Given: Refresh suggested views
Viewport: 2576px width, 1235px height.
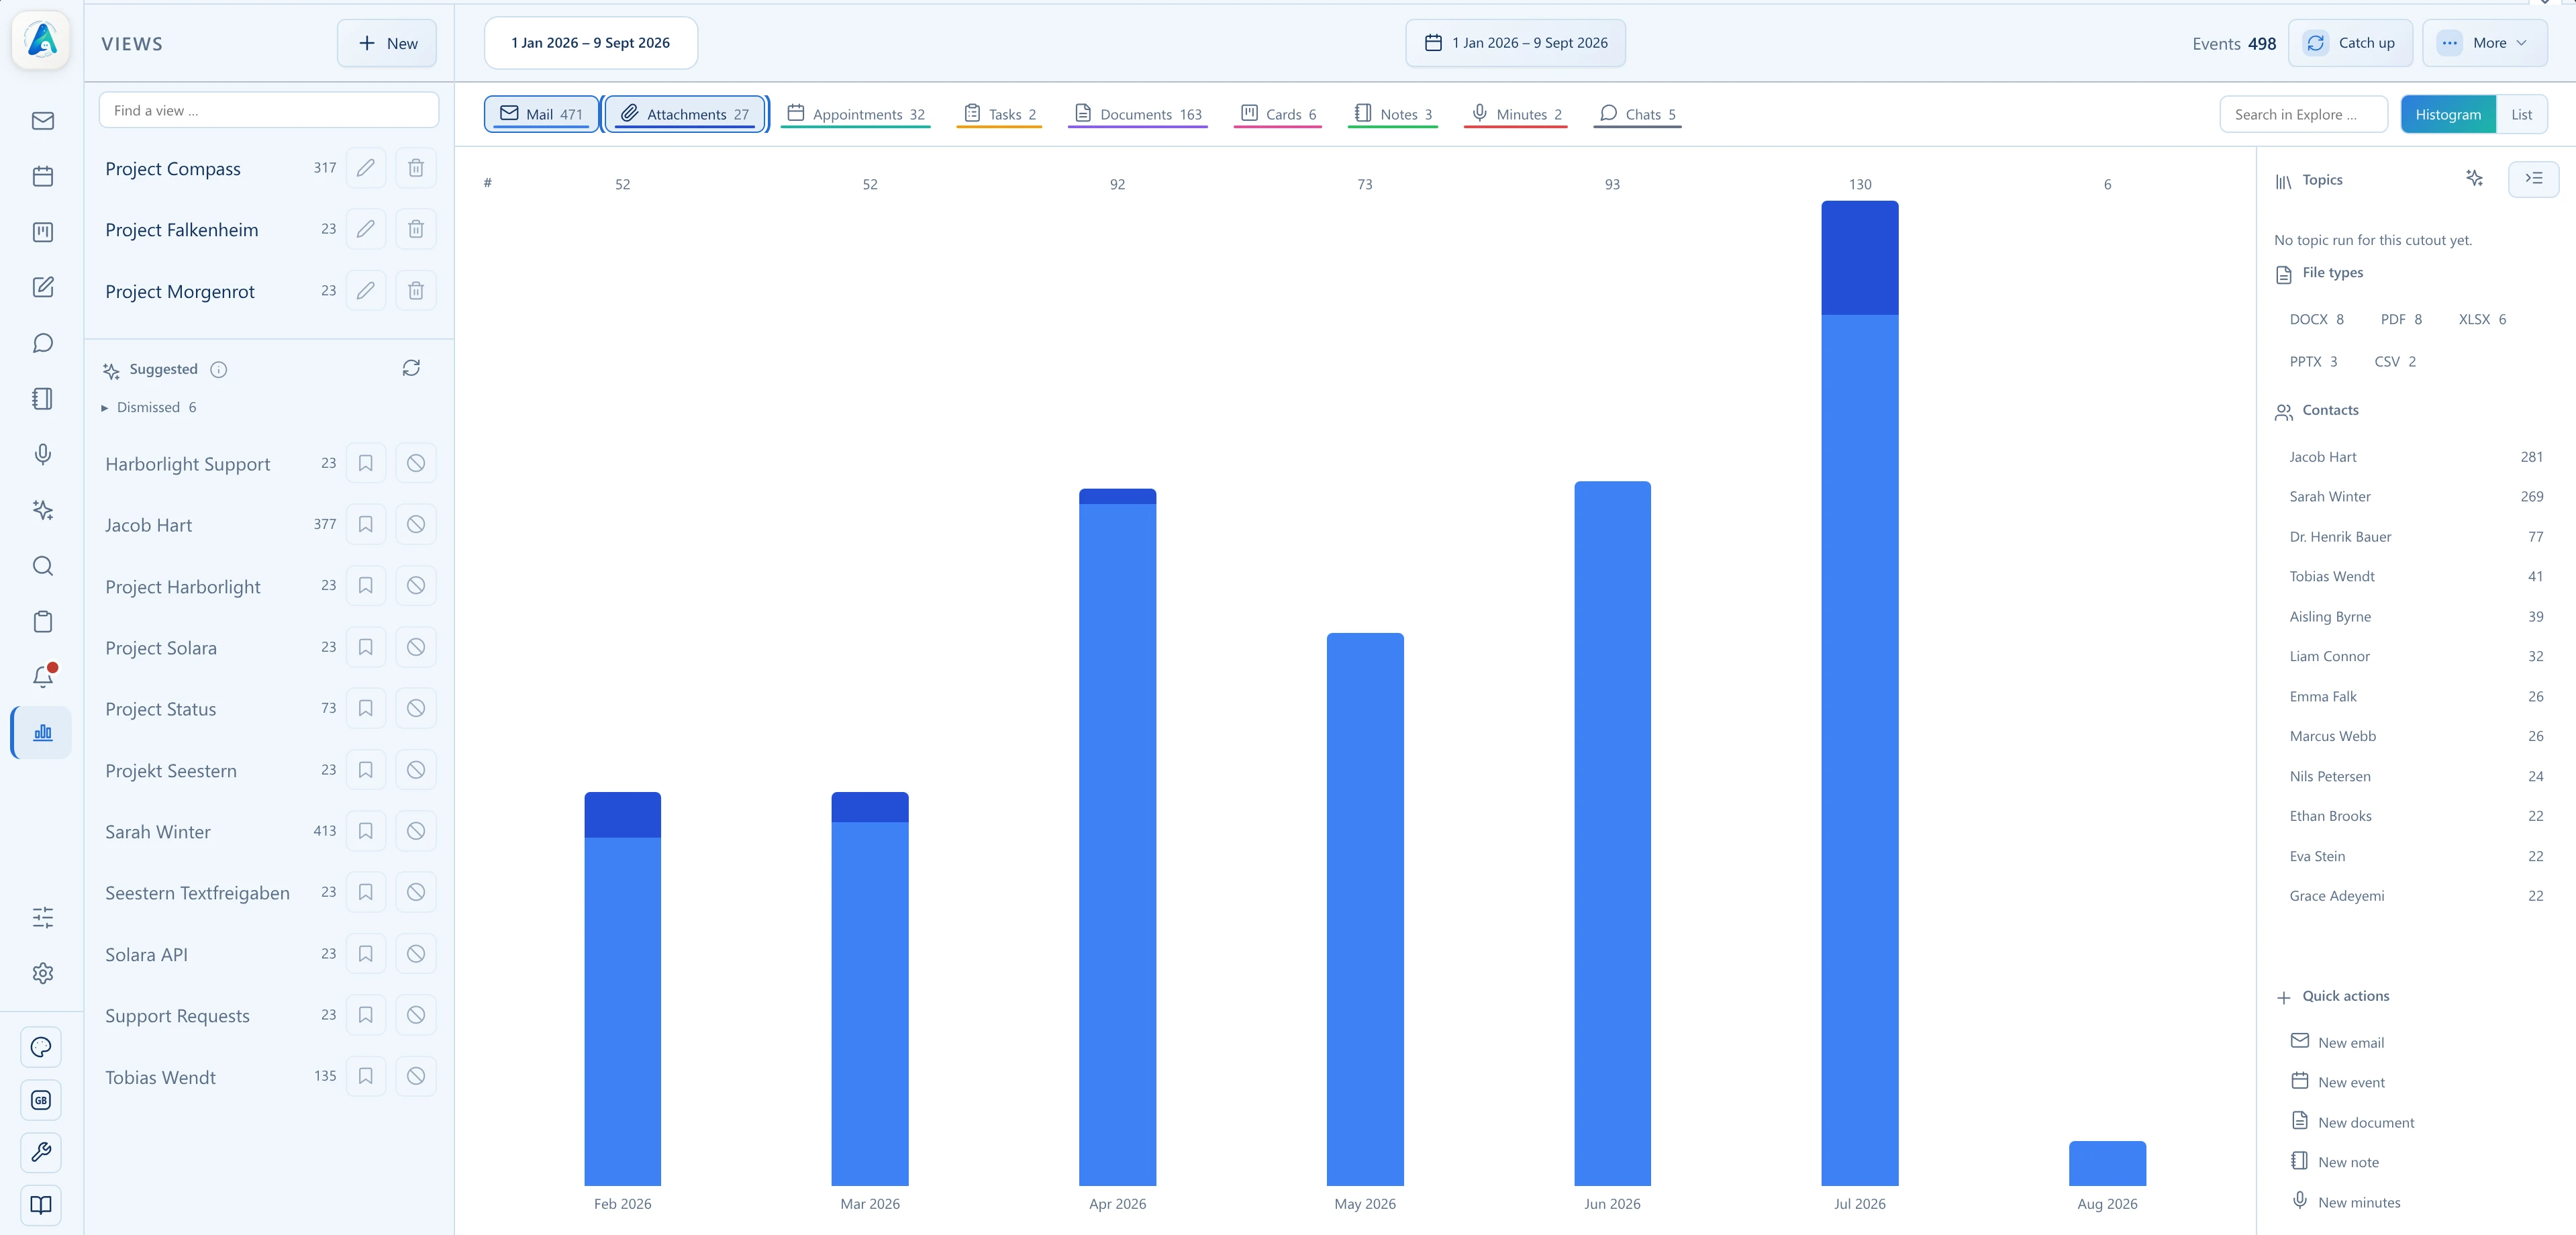Looking at the screenshot, I should 411,368.
